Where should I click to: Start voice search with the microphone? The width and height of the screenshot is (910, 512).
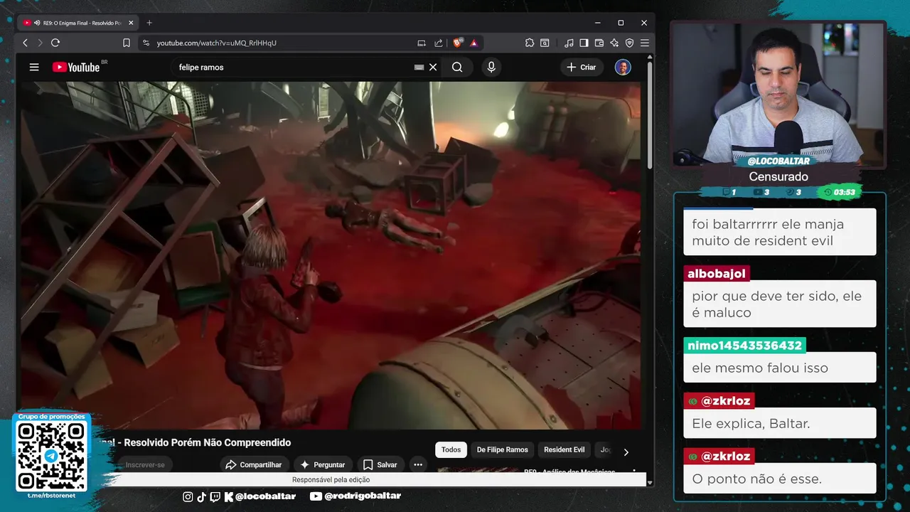491,67
